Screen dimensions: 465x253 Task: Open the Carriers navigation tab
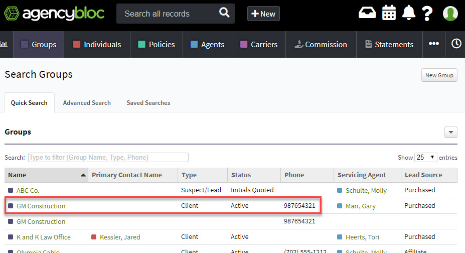click(x=259, y=45)
